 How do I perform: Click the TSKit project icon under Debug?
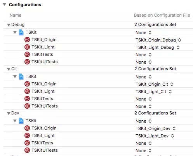21,32
